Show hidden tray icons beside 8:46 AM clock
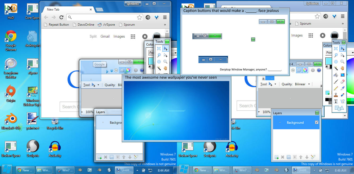This screenshot has height=174, width=354. click(x=314, y=170)
